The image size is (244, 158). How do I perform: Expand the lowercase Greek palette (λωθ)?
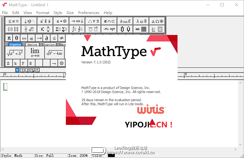point(141,21)
